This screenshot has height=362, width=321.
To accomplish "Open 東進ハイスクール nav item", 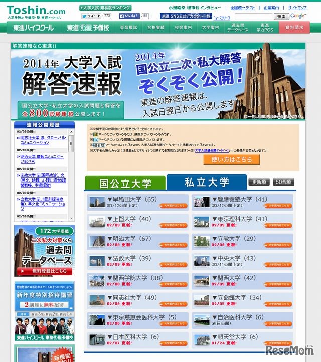I will [34, 28].
